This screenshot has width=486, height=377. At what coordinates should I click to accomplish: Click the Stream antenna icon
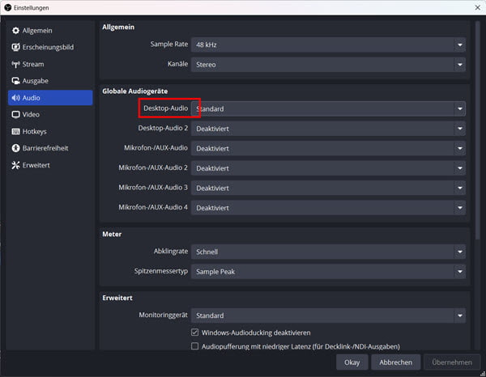pos(15,64)
